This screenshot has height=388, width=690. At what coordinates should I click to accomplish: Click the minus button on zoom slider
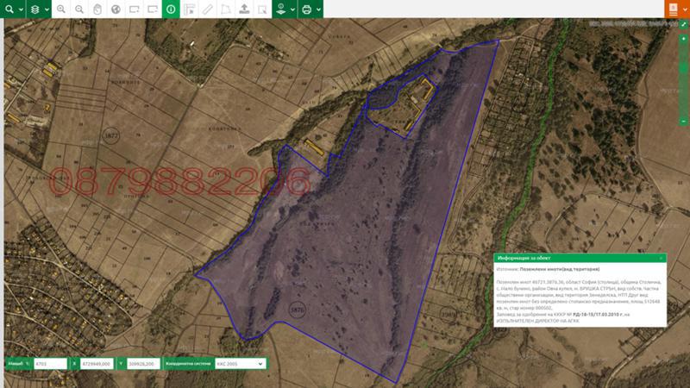683,121
